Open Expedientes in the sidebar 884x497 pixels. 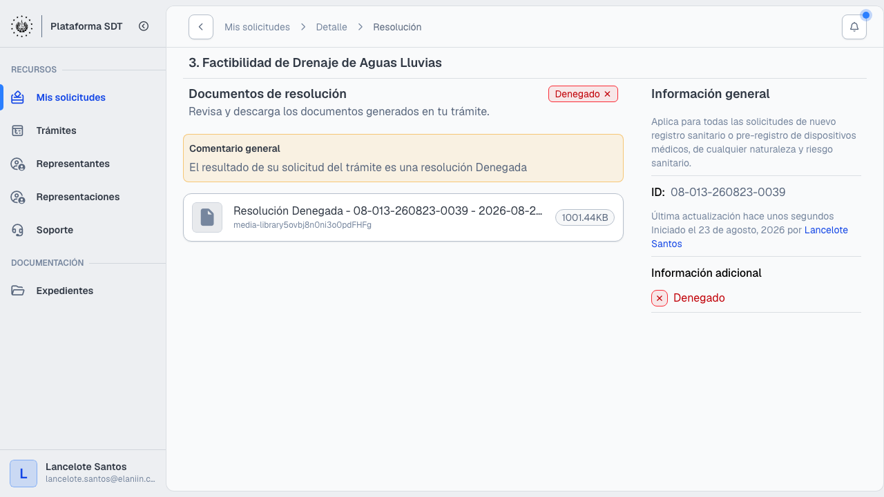click(x=83, y=291)
